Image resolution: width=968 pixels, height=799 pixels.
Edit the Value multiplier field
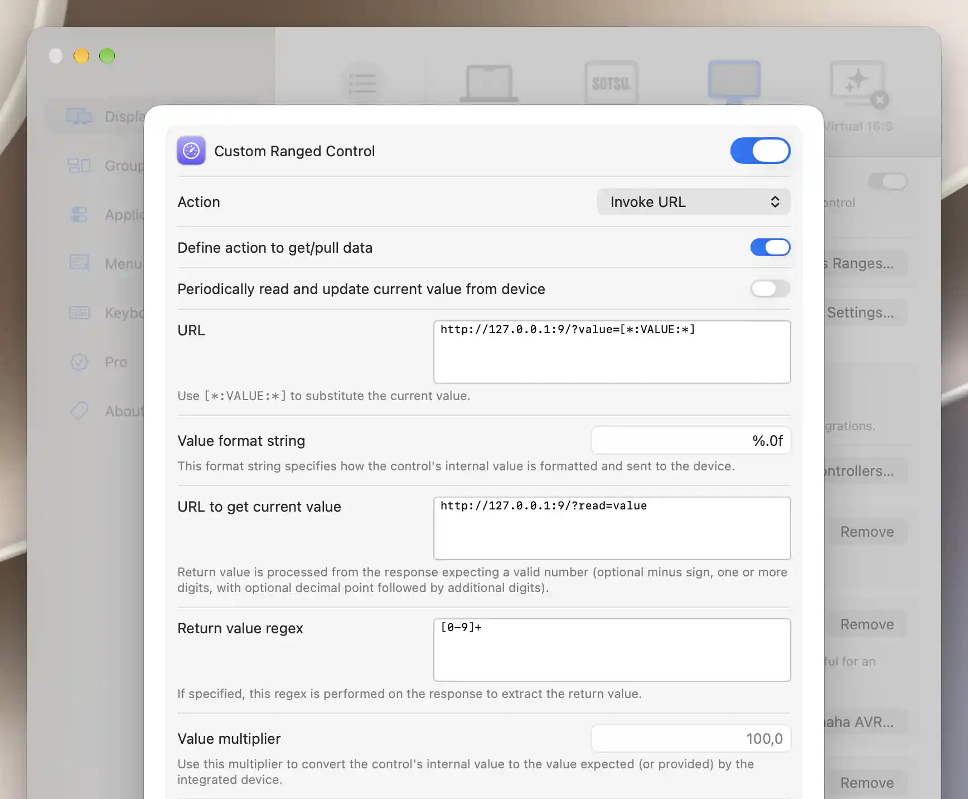[691, 739]
